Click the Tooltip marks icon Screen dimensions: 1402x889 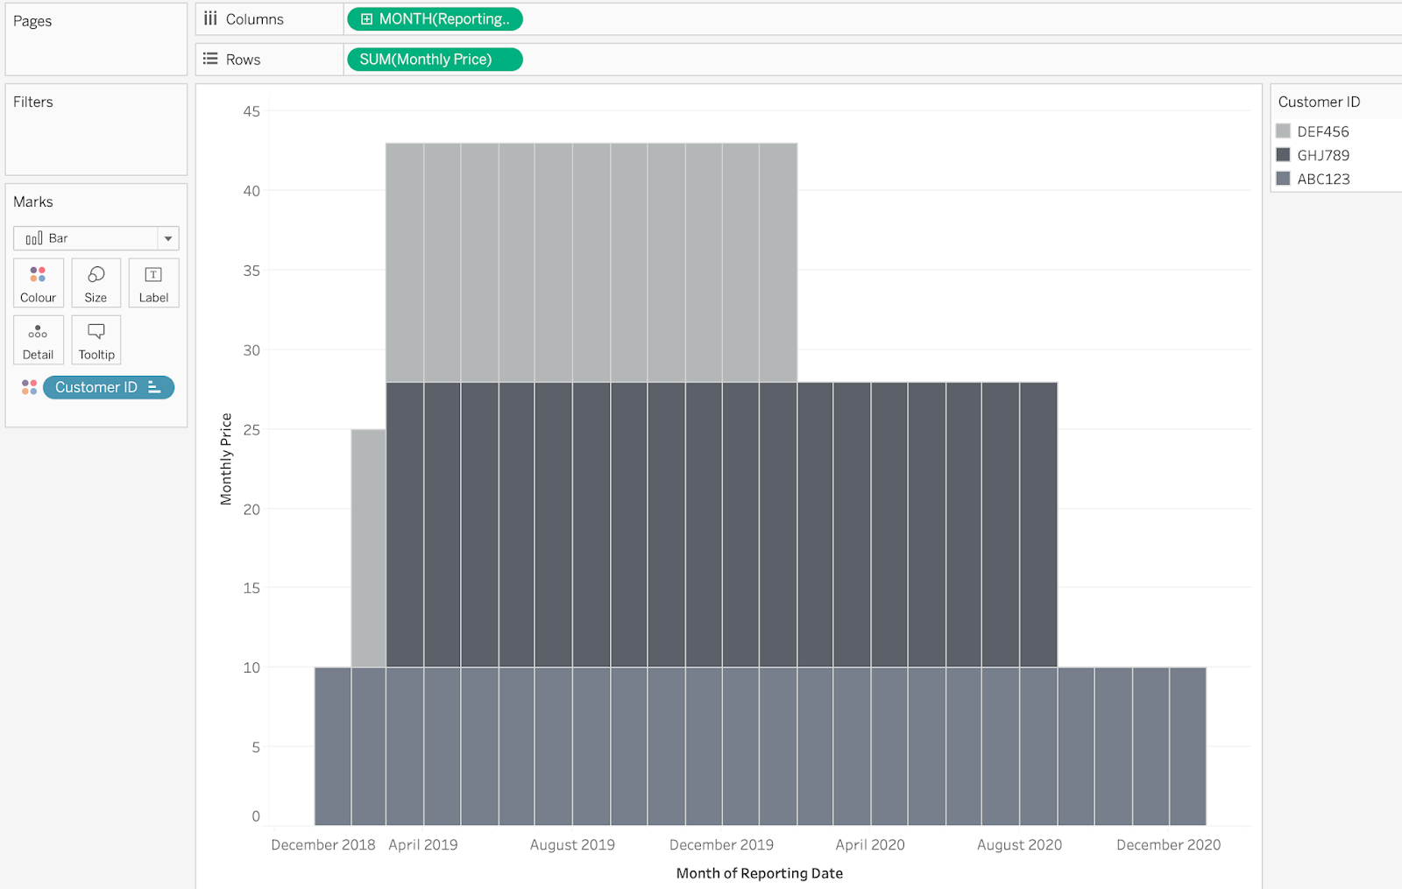coord(96,340)
